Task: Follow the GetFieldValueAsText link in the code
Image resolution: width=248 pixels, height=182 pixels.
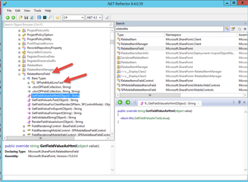Action: click(147, 118)
